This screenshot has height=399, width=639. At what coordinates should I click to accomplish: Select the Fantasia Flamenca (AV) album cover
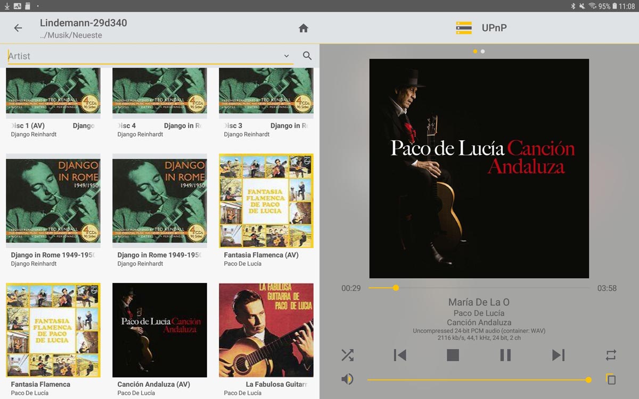[x=266, y=201]
